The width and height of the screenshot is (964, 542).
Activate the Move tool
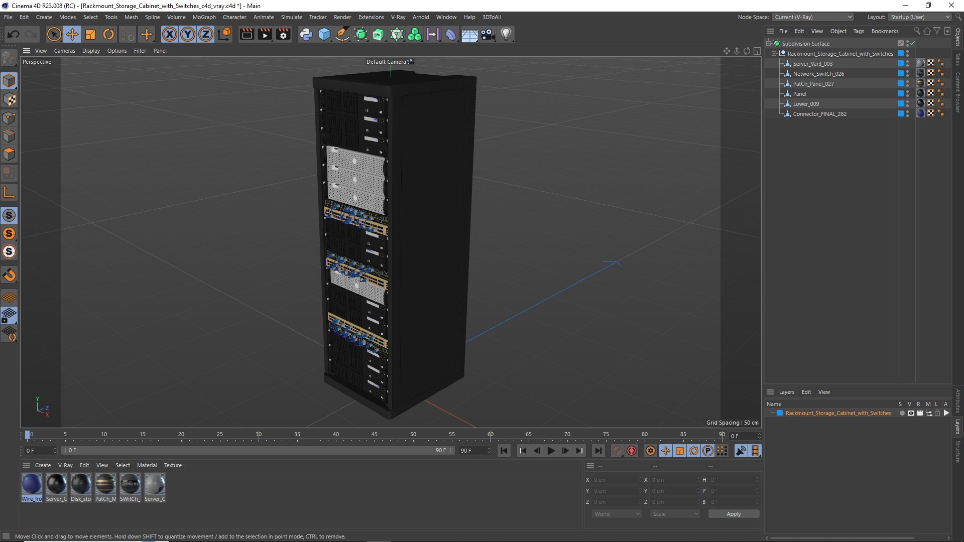pos(72,34)
